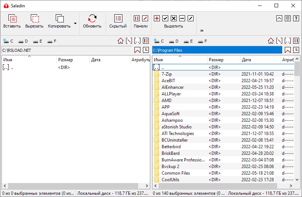
Task: Click the red plus Выделить icon
Action: click(x=157, y=18)
